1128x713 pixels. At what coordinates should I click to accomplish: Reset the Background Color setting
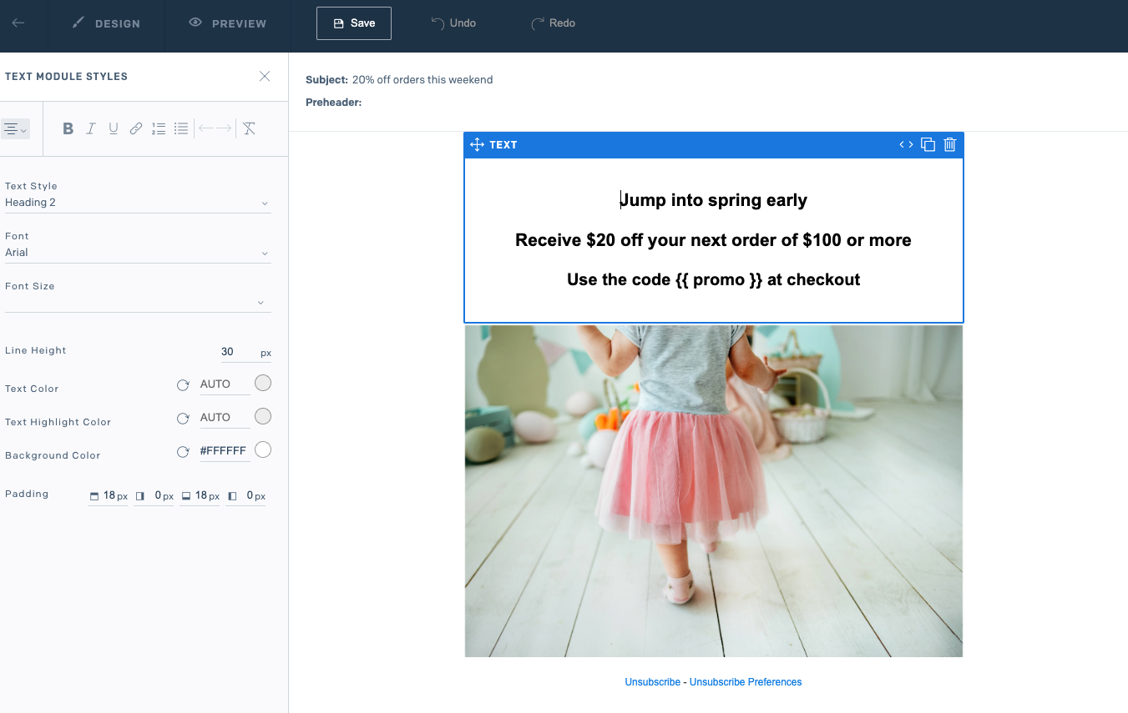[x=183, y=452]
